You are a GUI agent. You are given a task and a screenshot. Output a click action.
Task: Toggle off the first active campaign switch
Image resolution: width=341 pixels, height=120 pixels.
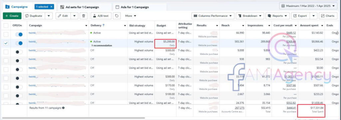coord(19,34)
